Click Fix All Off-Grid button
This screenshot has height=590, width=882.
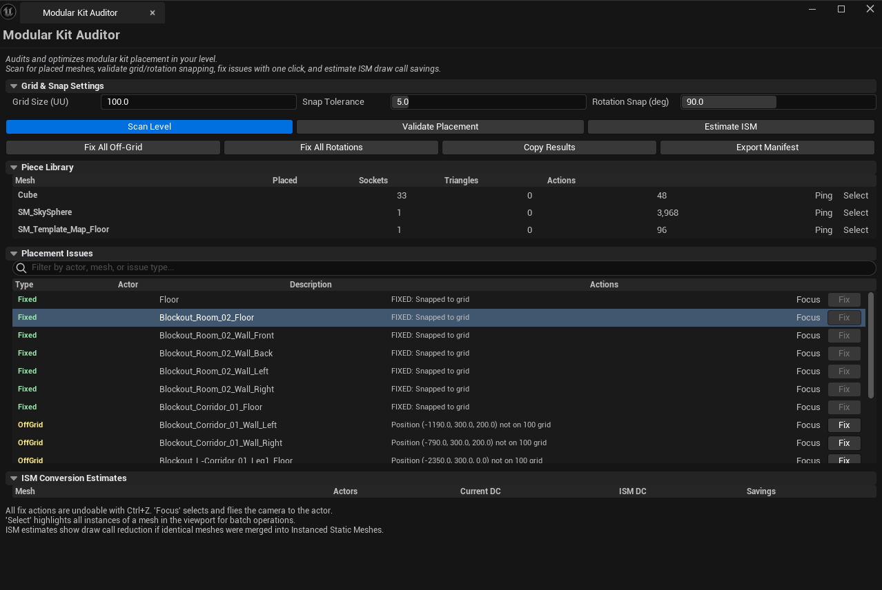point(113,147)
